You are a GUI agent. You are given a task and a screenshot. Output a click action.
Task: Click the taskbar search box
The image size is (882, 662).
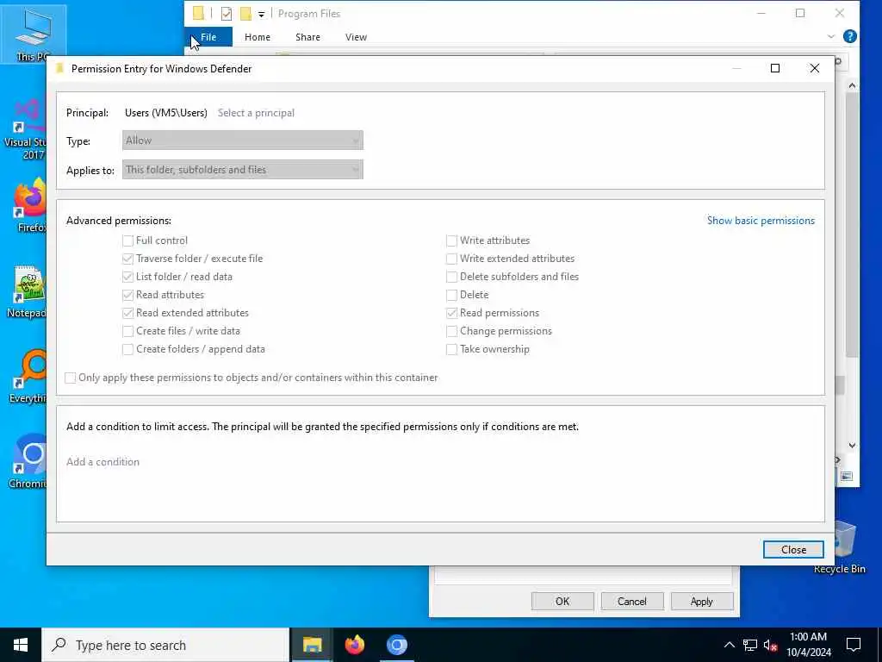165,645
